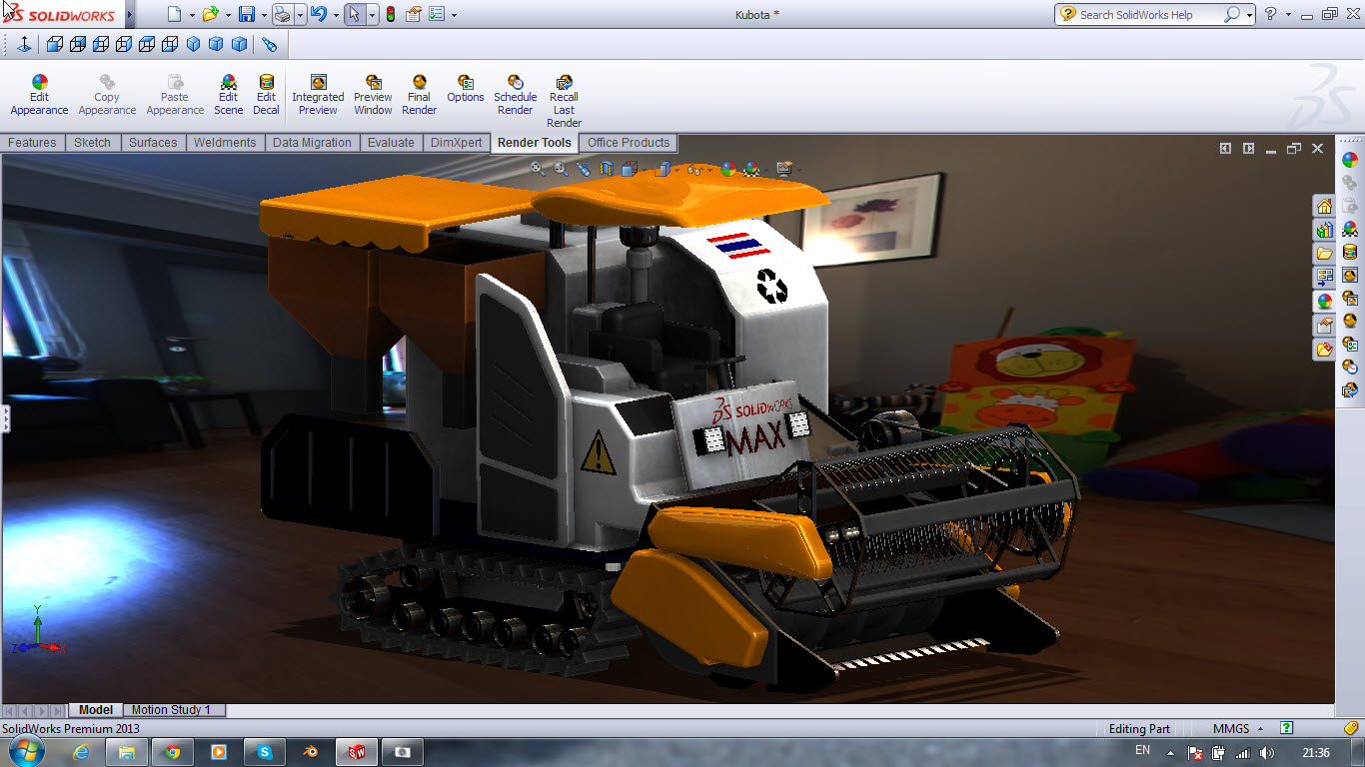Click the New document icon
The image size is (1365, 767).
pyautogui.click(x=175, y=15)
